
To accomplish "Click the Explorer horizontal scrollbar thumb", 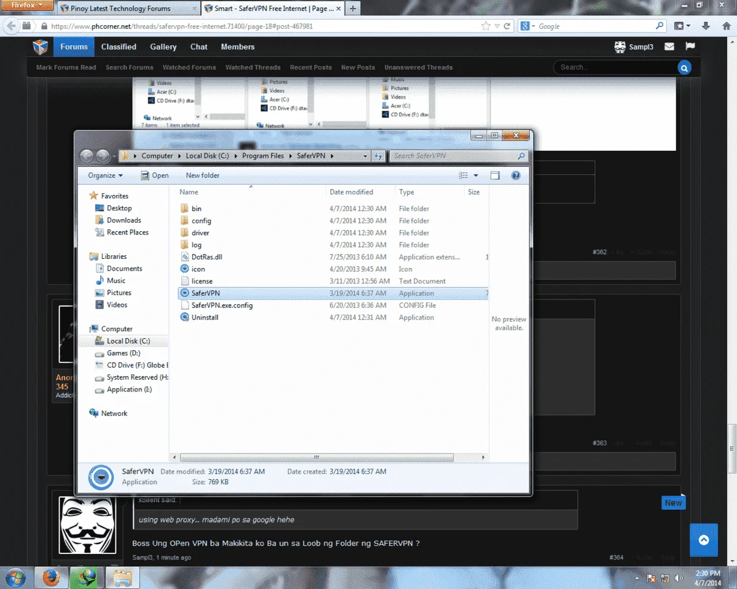I will tap(317, 458).
